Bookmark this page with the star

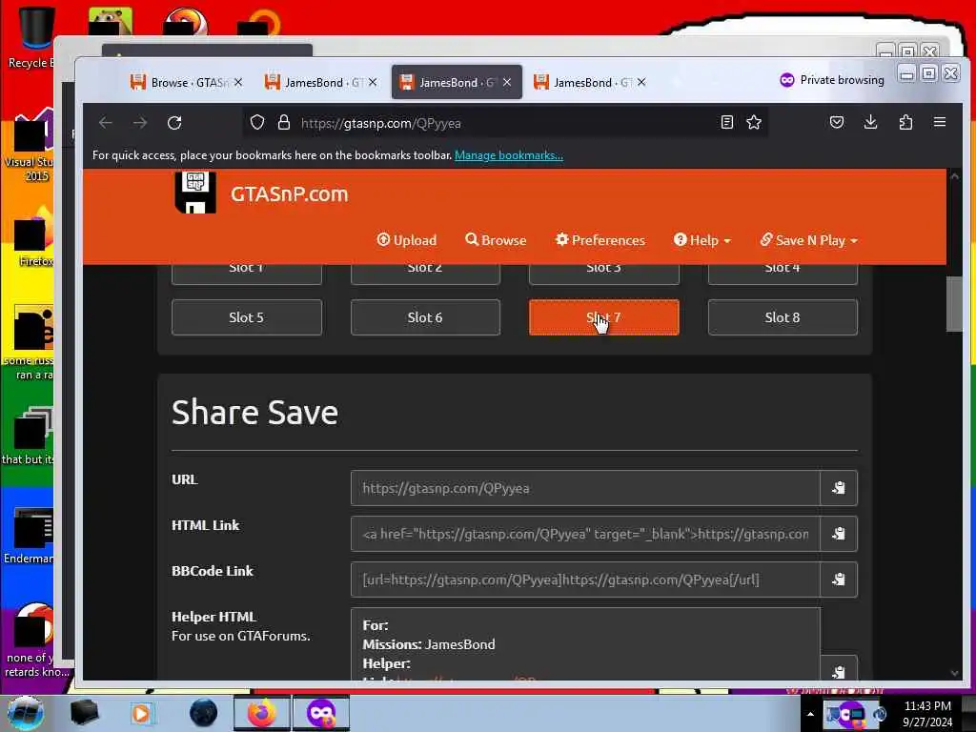(754, 122)
